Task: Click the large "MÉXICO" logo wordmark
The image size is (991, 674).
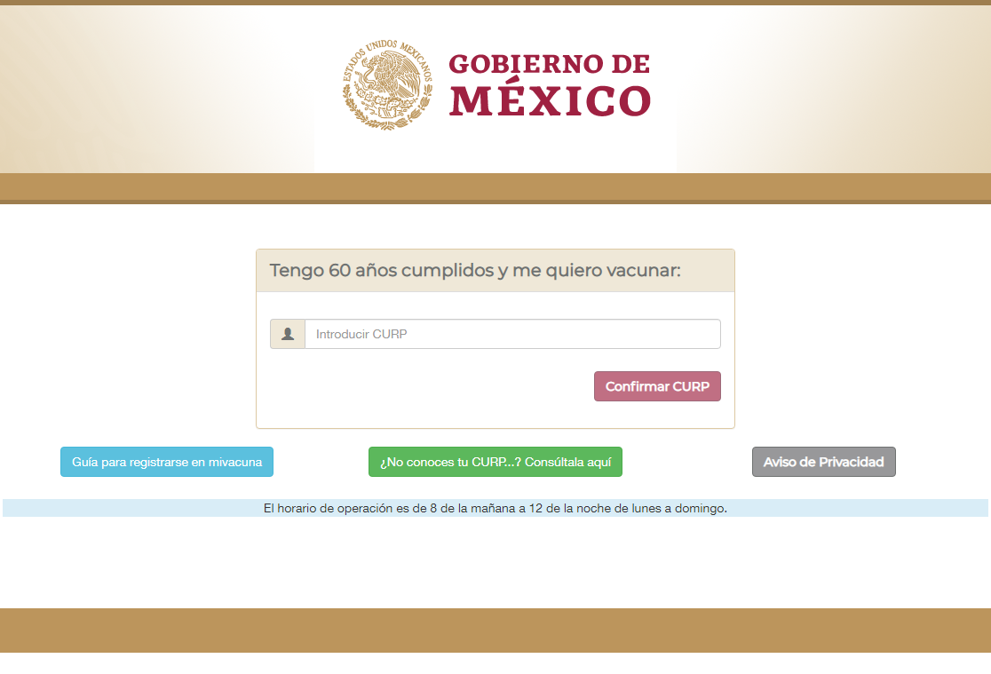Action: coord(550,102)
